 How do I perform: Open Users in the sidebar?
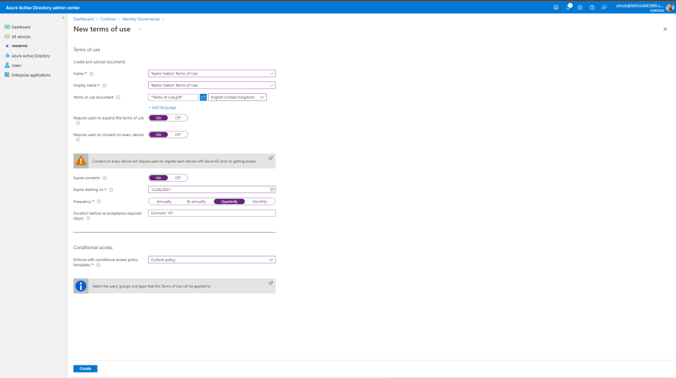tap(17, 65)
